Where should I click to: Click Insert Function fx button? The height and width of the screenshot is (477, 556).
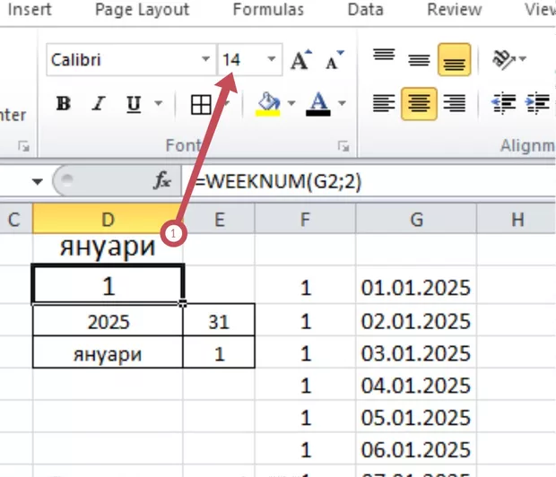pos(162,180)
